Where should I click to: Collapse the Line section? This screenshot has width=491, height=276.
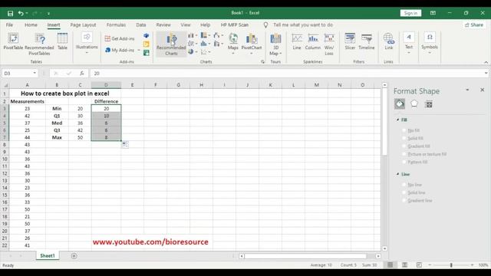[x=398, y=174]
